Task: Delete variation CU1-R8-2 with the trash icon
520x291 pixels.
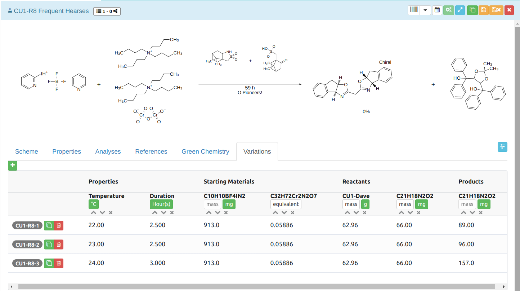Action: [59, 244]
